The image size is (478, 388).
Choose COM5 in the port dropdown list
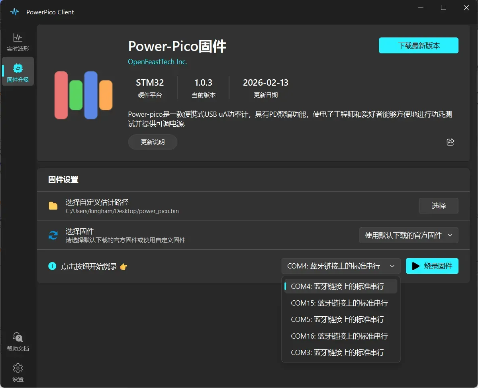point(337,319)
